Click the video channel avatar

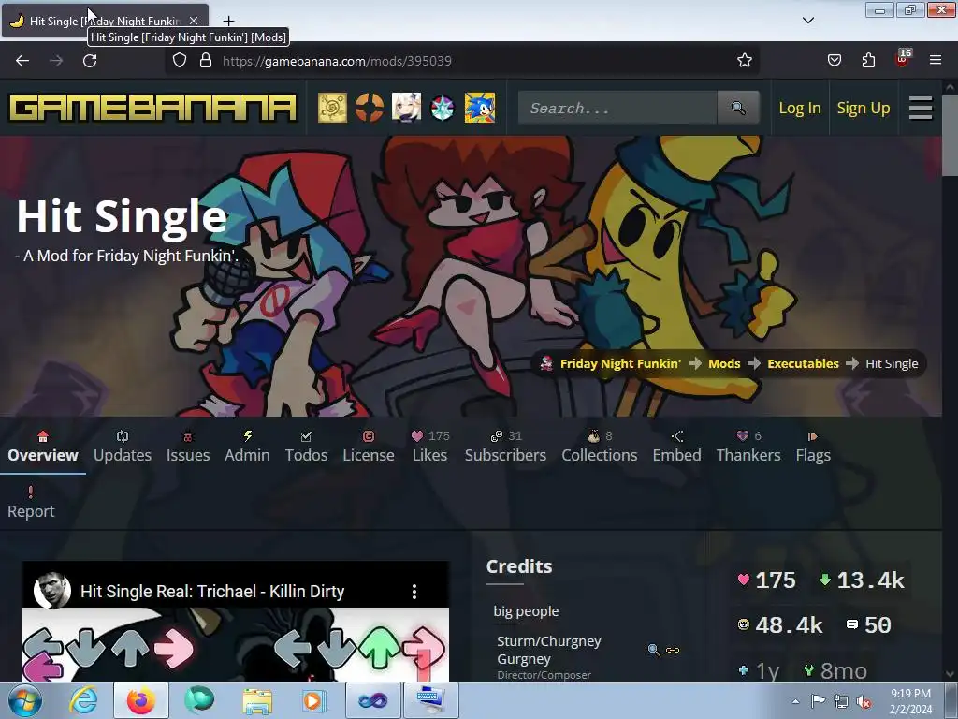52,591
